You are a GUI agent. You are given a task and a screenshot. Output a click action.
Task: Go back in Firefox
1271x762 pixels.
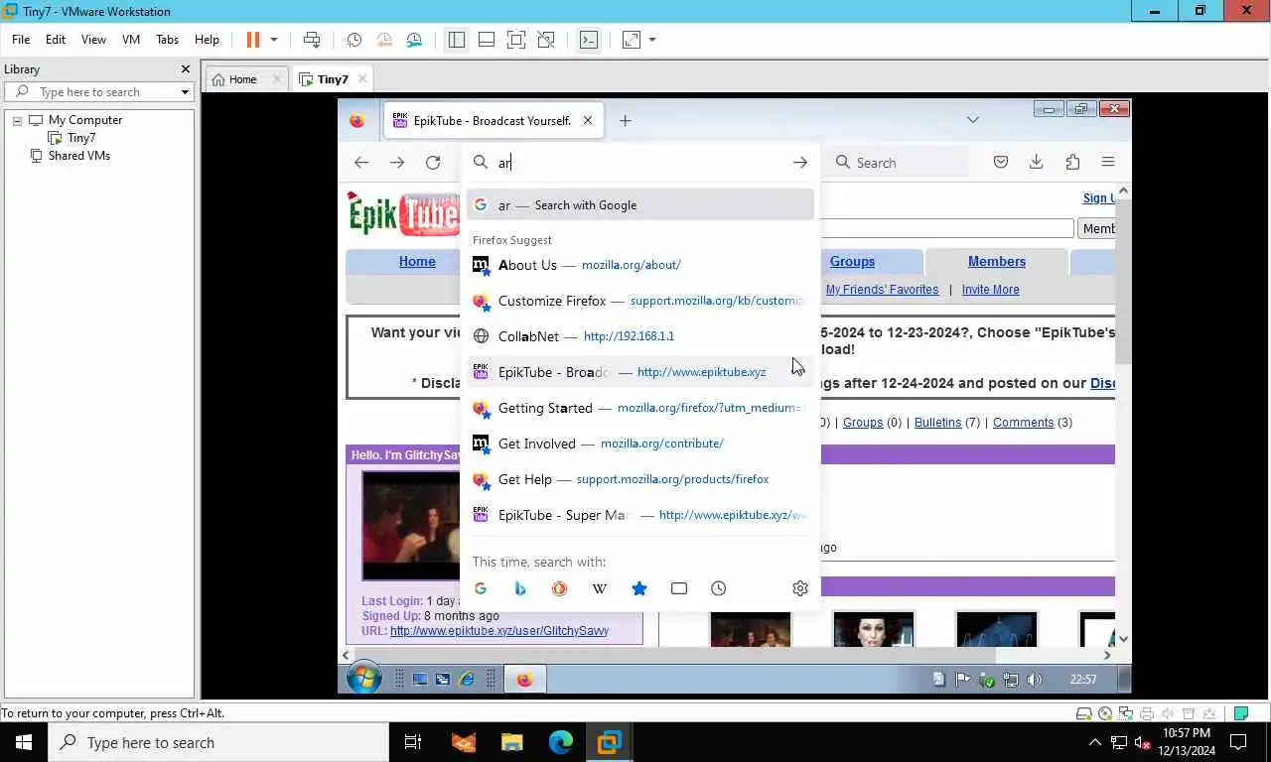[361, 163]
